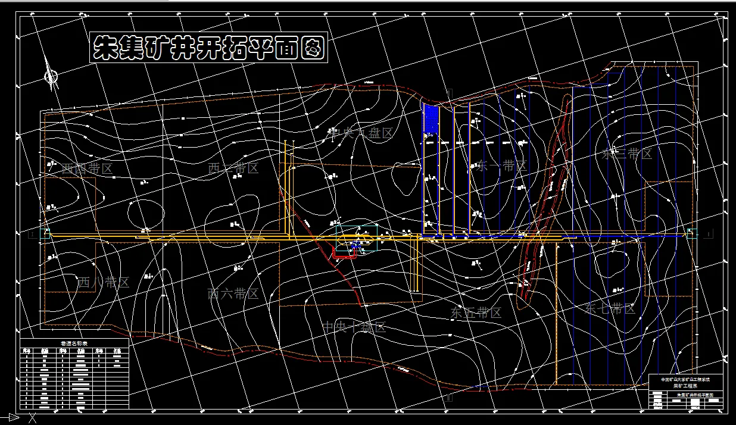Select the 东七带区 zone label
The height and width of the screenshot is (425, 736).
pyautogui.click(x=610, y=309)
